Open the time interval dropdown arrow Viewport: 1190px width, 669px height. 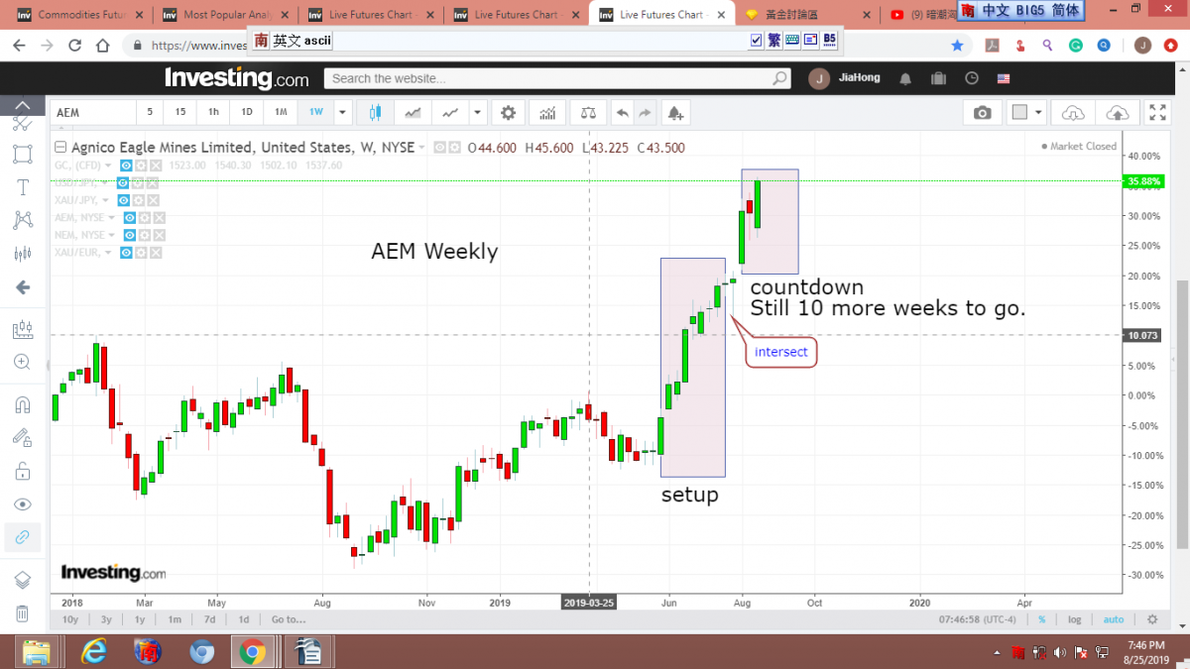[342, 113]
